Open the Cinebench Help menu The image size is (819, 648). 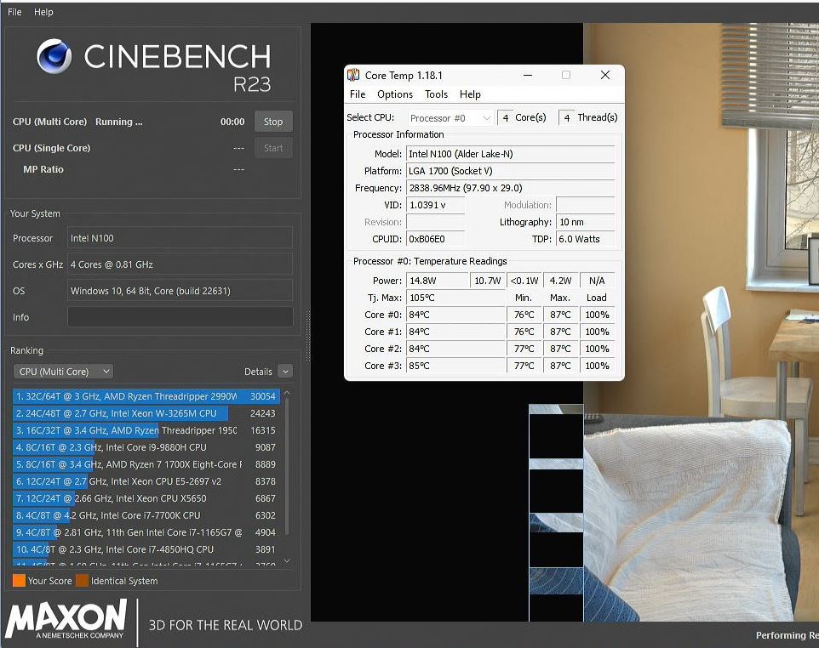pos(43,11)
